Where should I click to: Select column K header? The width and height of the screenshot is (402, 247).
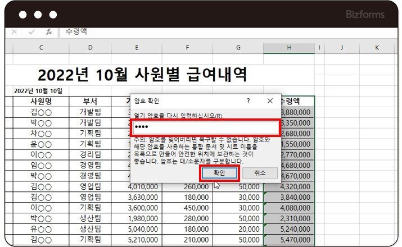pyautogui.click(x=377, y=48)
